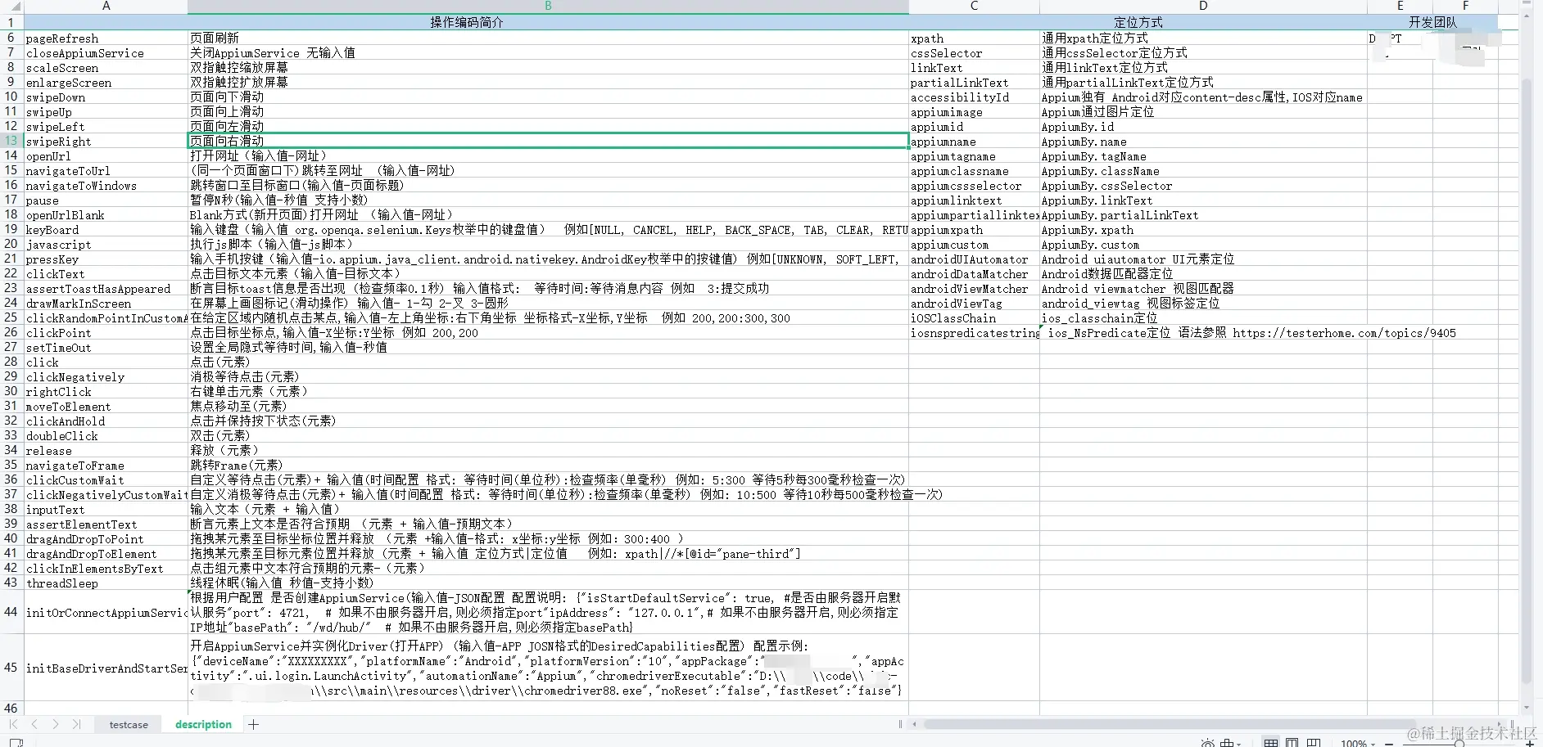Turn on eye protection mode icon
Image resolution: width=1543 pixels, height=747 pixels.
[1208, 743]
